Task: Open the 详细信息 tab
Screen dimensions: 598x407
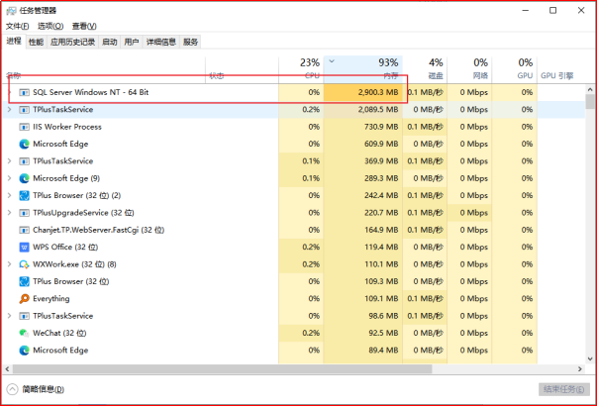Action: pos(160,42)
